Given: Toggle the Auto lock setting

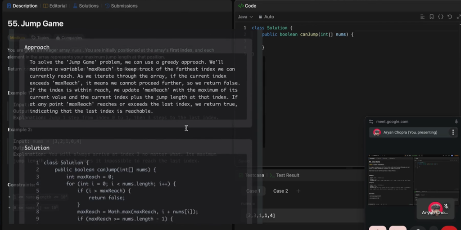Looking at the screenshot, I should tap(266, 17).
